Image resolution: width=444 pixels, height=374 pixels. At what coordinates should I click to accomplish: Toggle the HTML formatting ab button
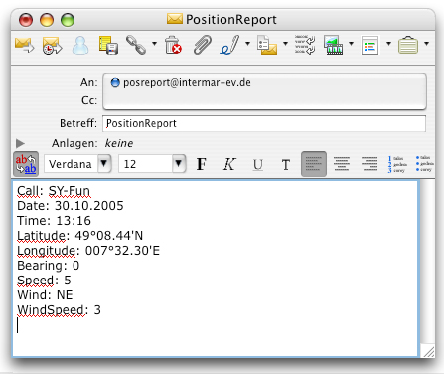pos(26,164)
